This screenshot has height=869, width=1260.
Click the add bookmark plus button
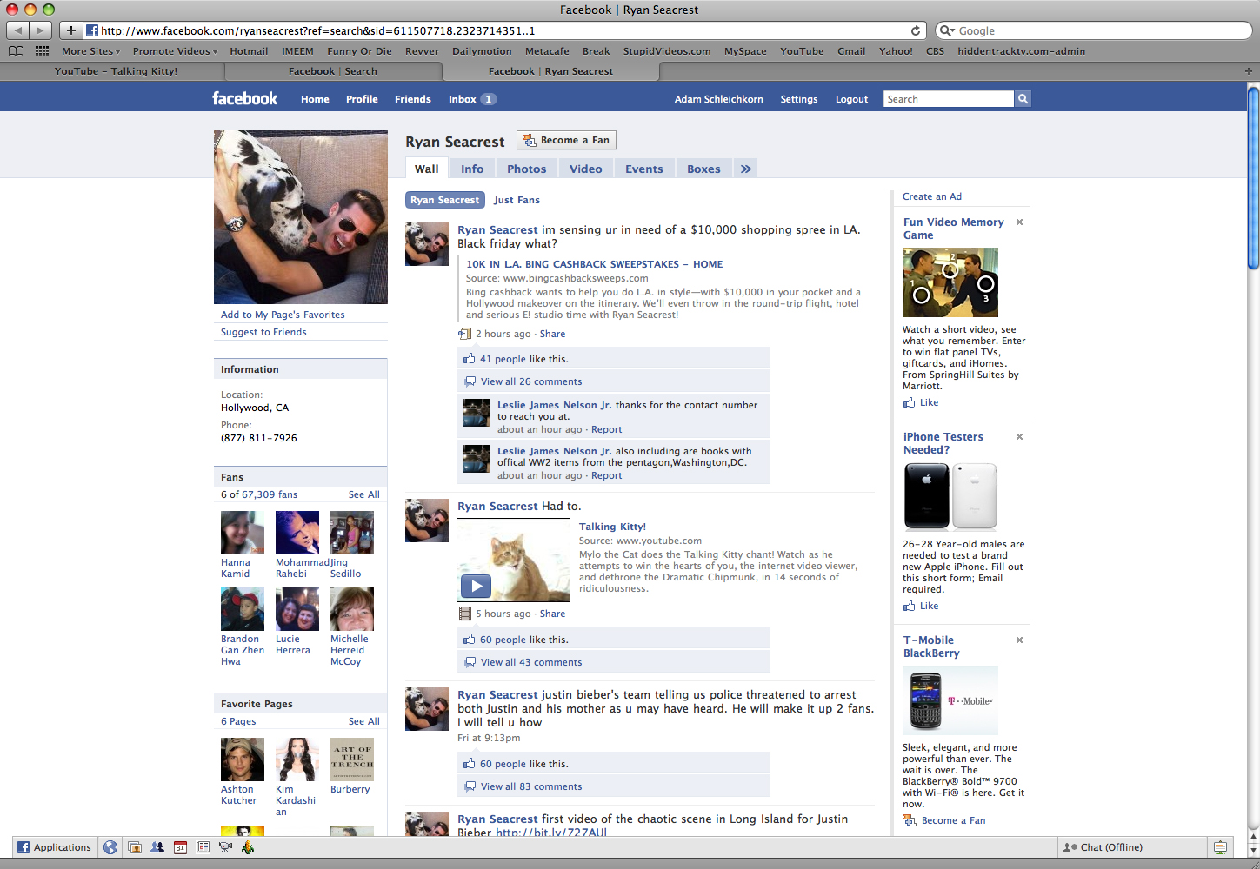click(x=71, y=30)
